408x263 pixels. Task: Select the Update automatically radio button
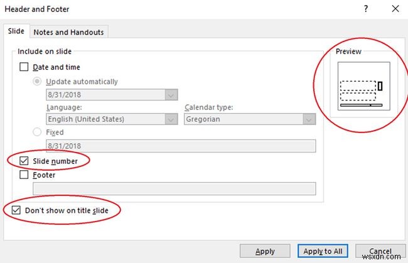[38, 82]
